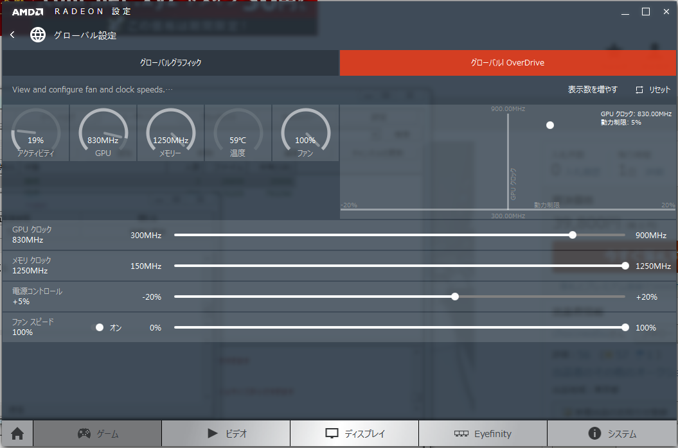Open the ゲーム section label

[x=107, y=434]
